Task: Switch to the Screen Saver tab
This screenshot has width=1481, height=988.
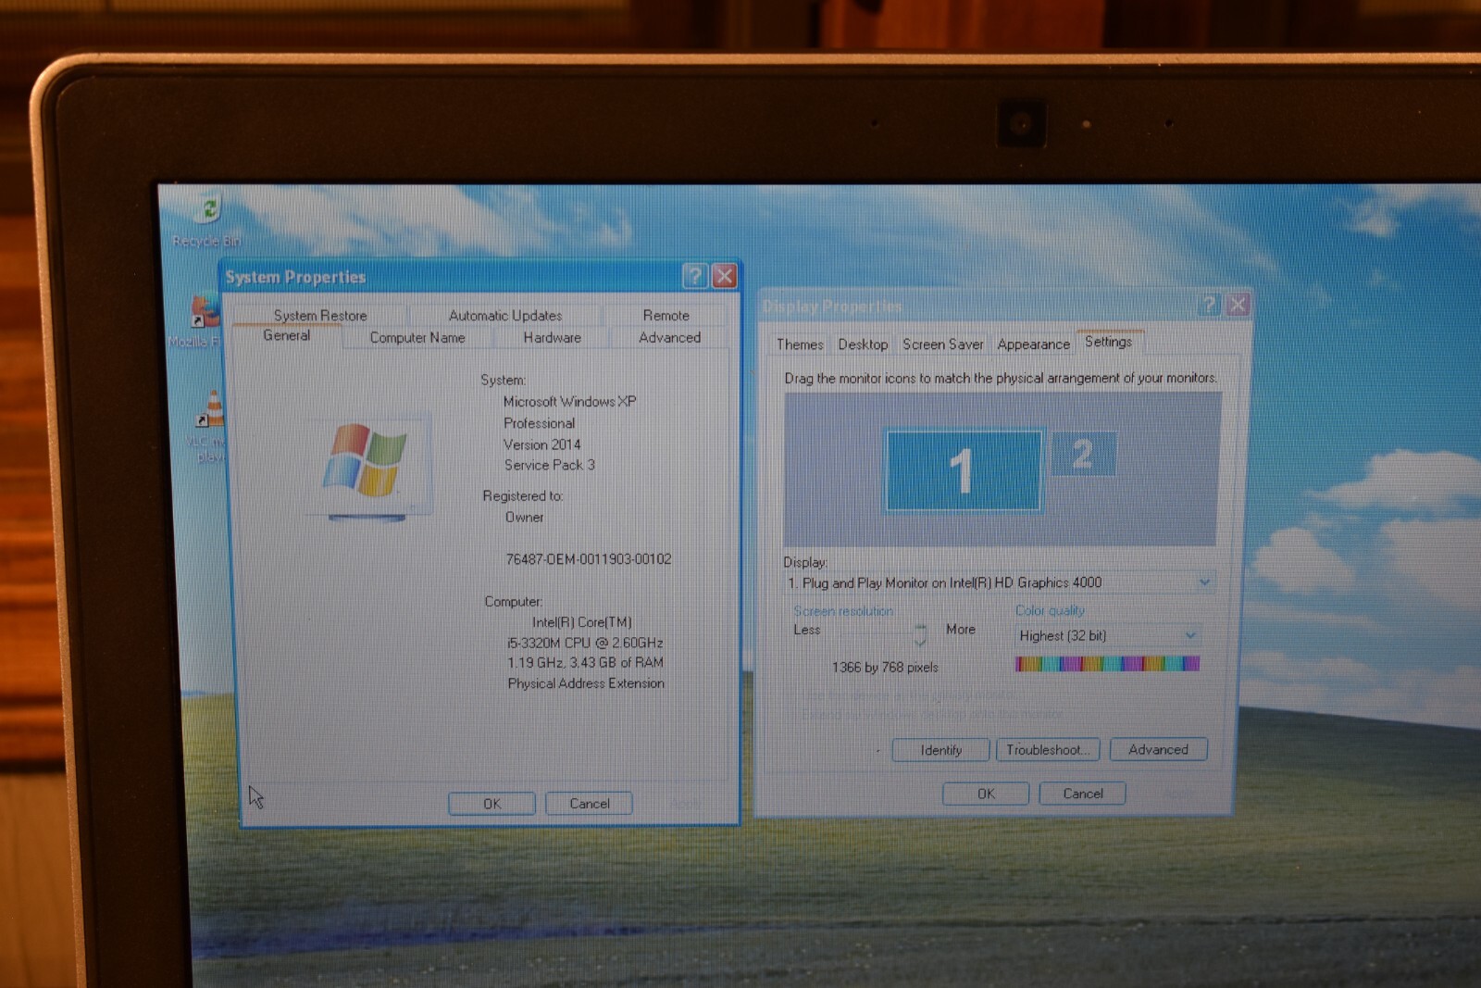Action: pyautogui.click(x=943, y=344)
